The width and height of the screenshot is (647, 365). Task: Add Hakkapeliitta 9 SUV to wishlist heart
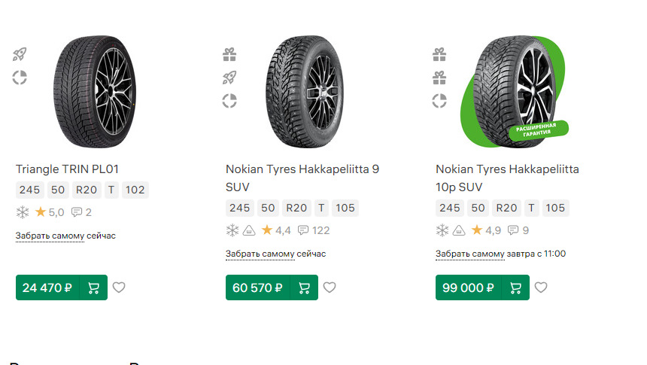[330, 287]
